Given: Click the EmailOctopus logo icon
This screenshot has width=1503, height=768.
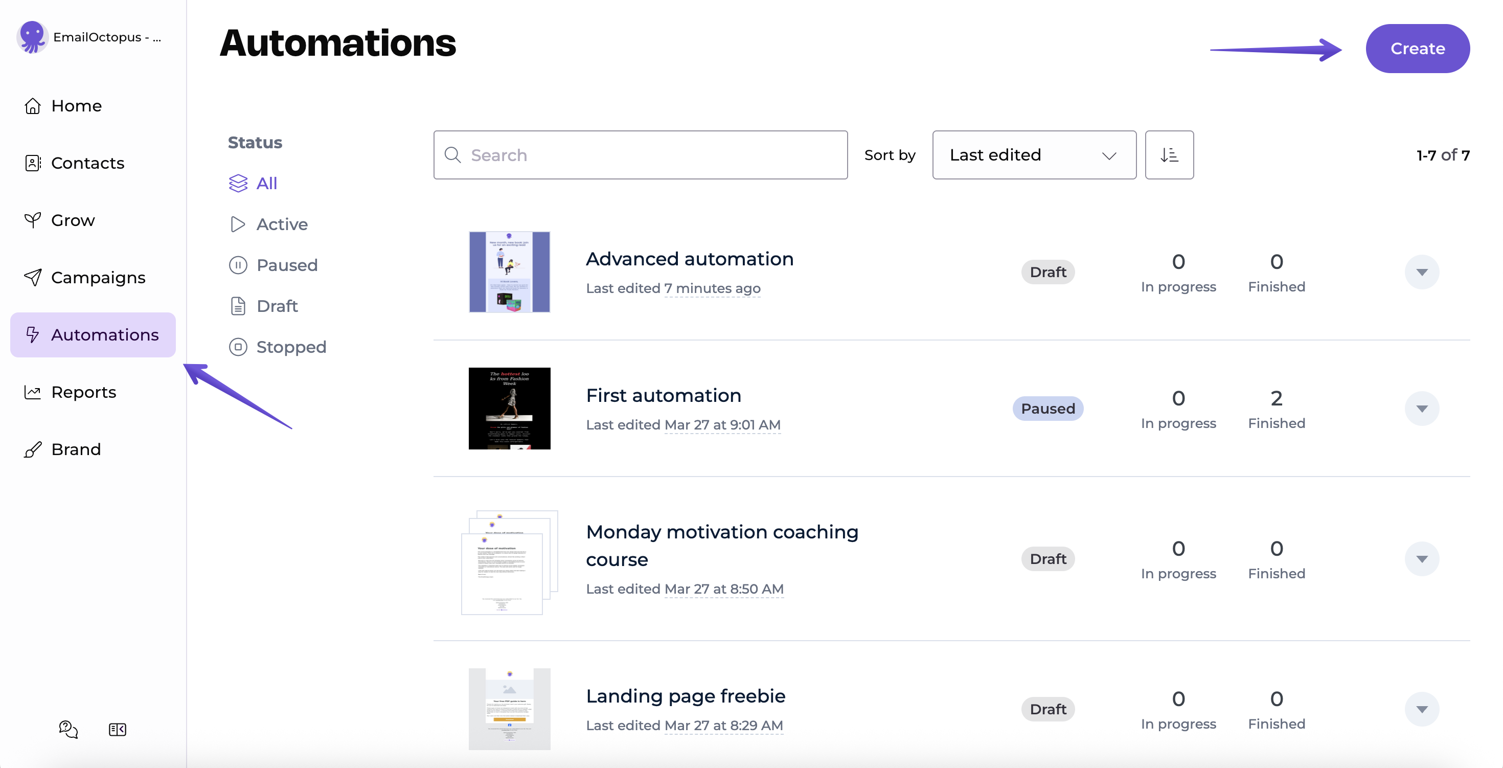Looking at the screenshot, I should [32, 37].
